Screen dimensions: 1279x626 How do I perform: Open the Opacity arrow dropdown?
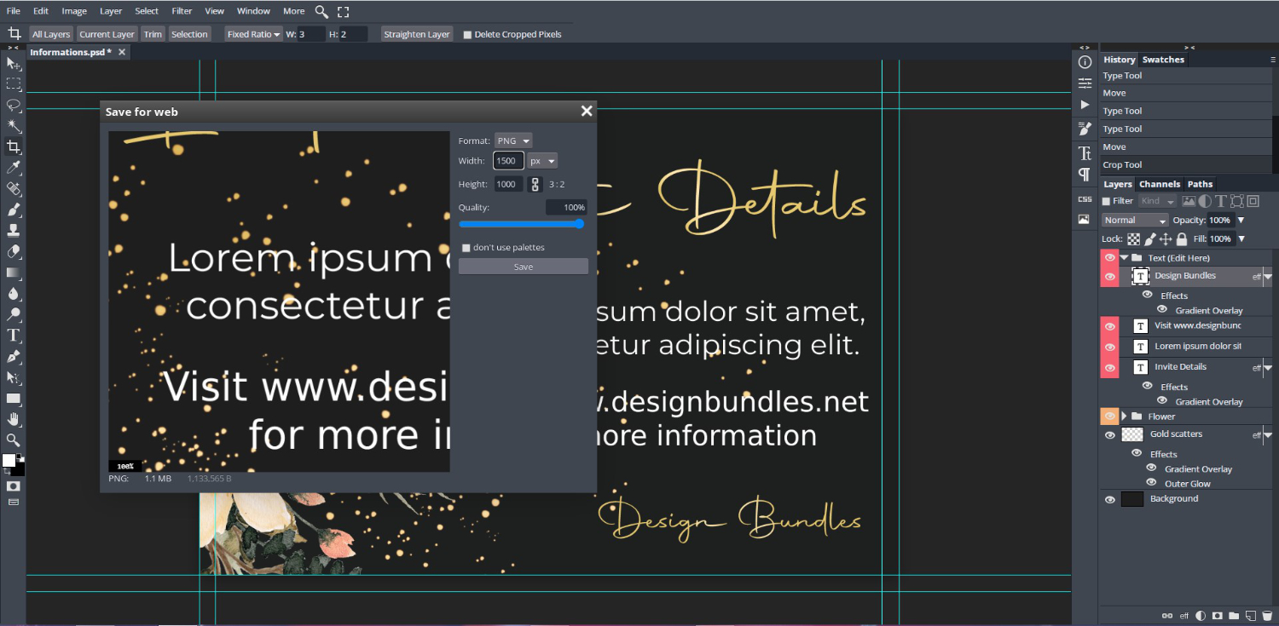coord(1241,220)
